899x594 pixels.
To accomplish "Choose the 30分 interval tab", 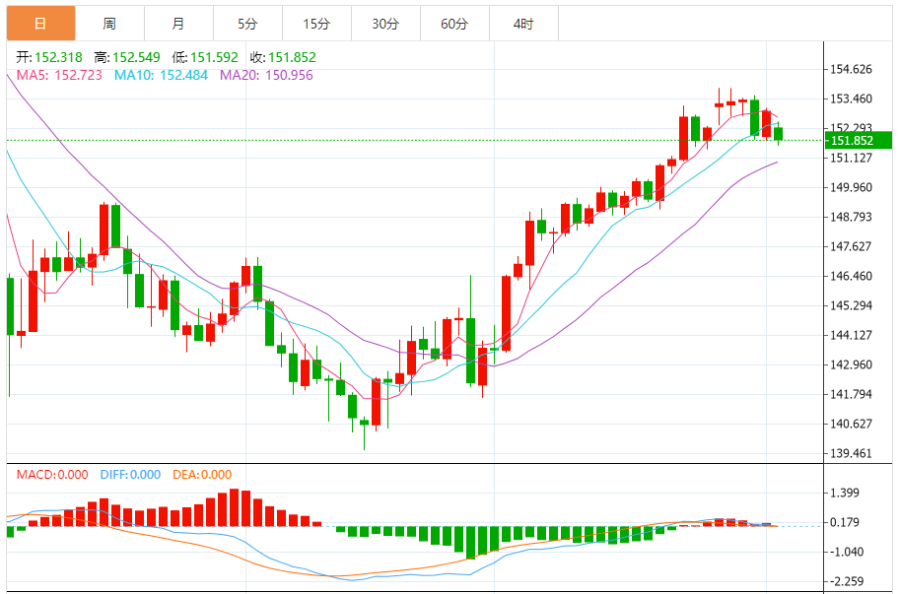I will (385, 24).
